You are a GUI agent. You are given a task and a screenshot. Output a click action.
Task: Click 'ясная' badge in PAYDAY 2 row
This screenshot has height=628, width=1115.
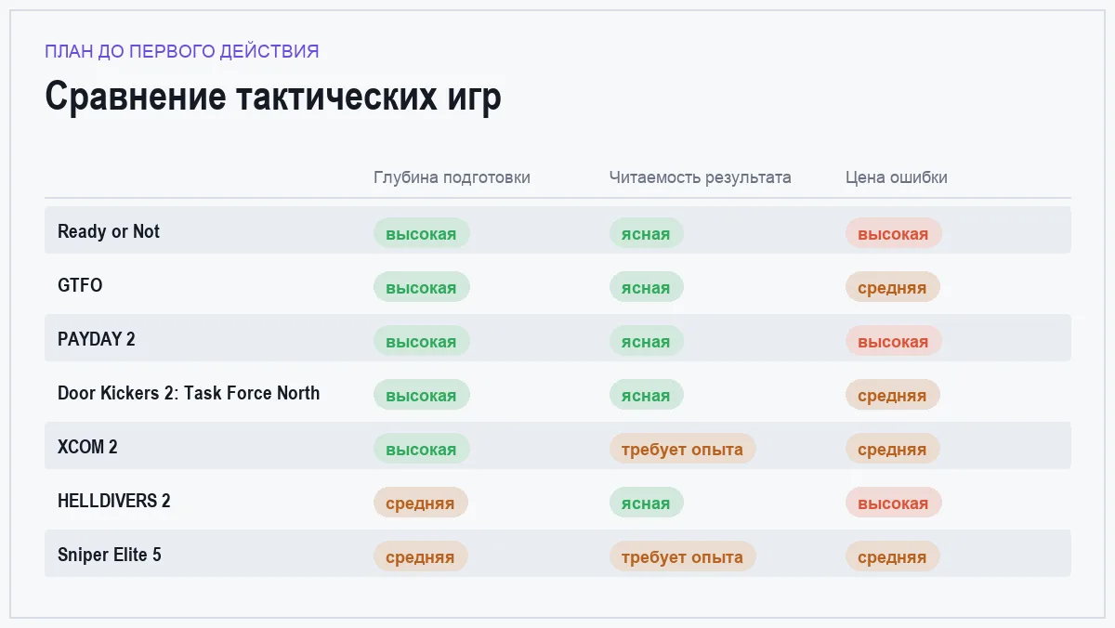click(x=647, y=341)
